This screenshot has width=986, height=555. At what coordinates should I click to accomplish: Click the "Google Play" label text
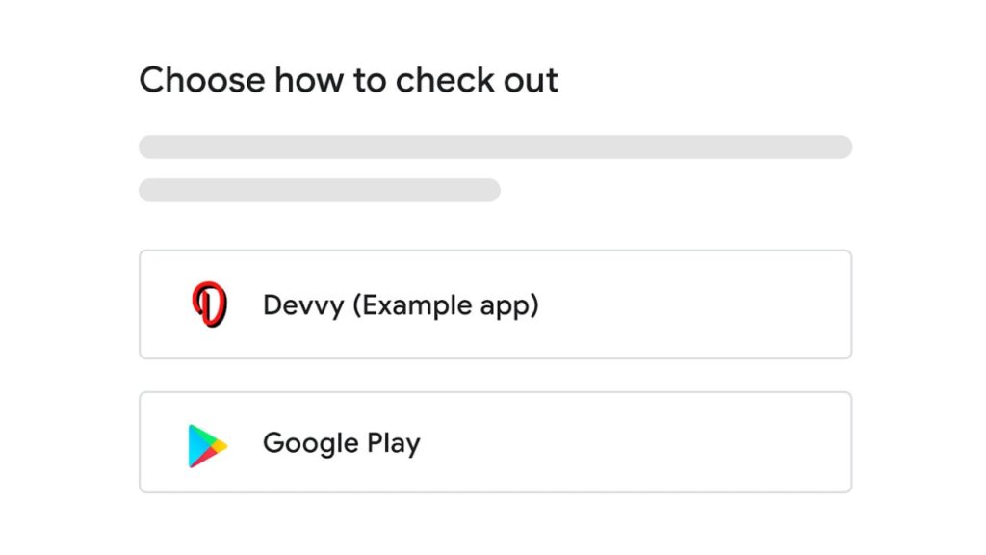pos(341,443)
